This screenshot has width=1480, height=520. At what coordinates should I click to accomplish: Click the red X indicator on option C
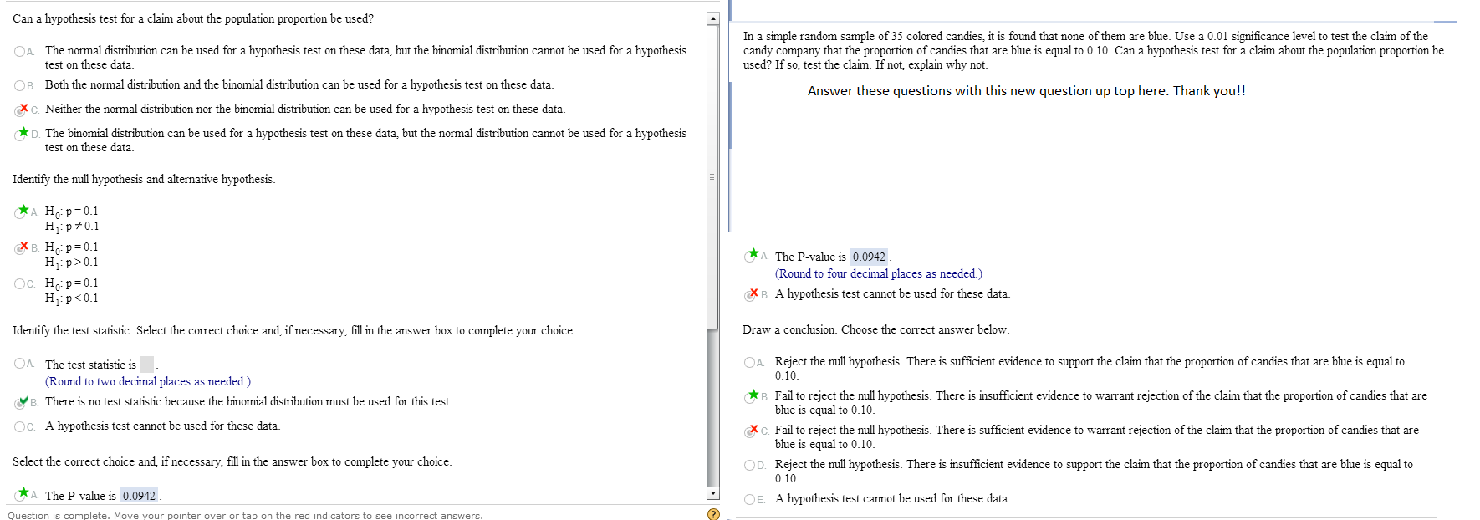(x=24, y=108)
